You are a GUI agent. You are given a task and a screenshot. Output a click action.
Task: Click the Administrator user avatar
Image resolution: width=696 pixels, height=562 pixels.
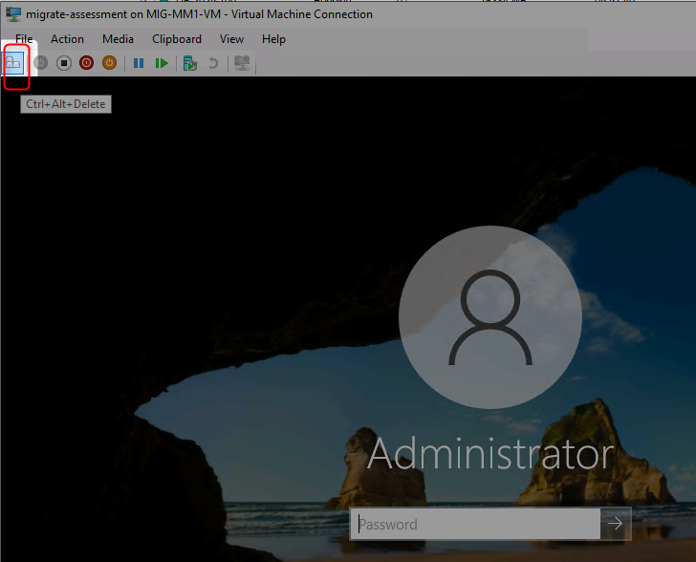tap(490, 317)
